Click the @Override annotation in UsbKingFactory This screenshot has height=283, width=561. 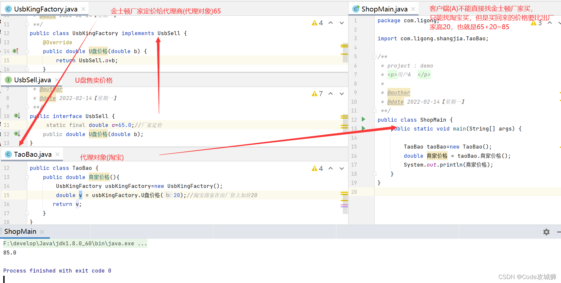(x=57, y=42)
